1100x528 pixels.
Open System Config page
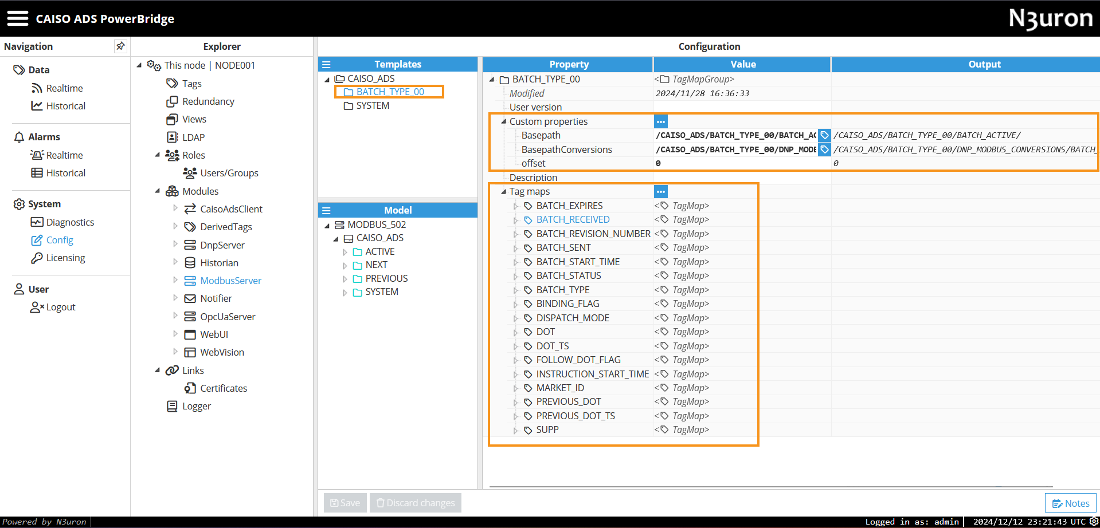click(52, 240)
